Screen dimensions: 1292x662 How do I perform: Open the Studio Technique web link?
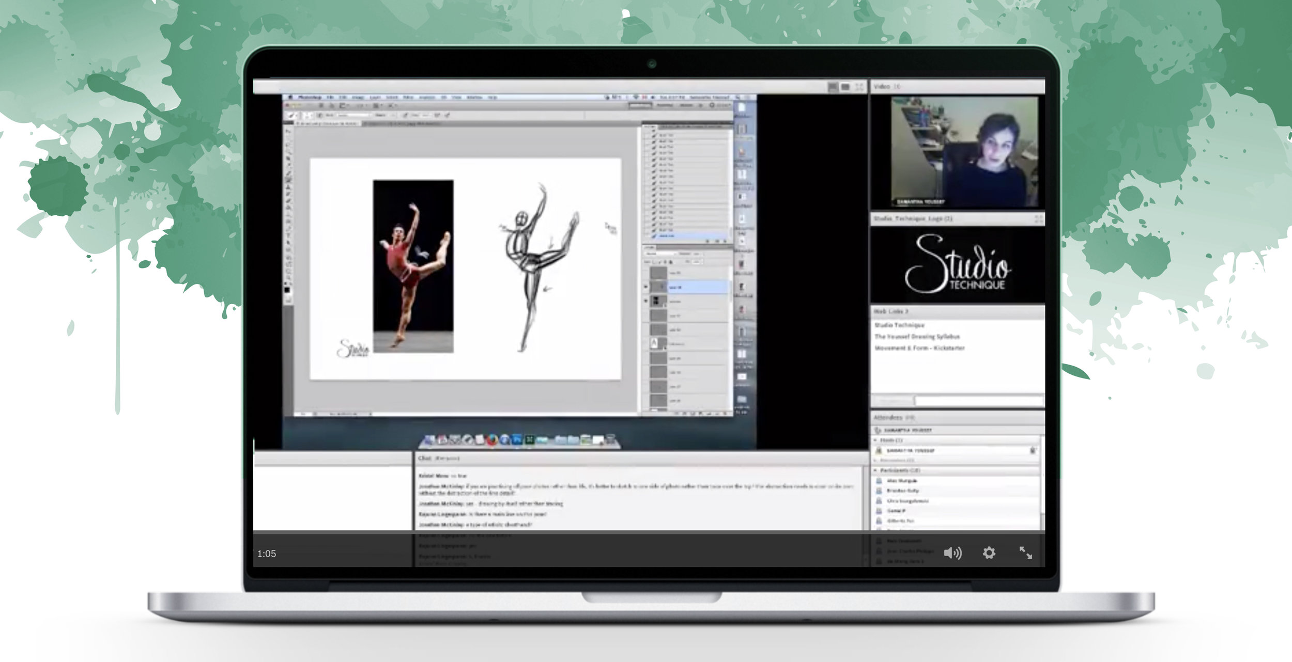pos(899,325)
